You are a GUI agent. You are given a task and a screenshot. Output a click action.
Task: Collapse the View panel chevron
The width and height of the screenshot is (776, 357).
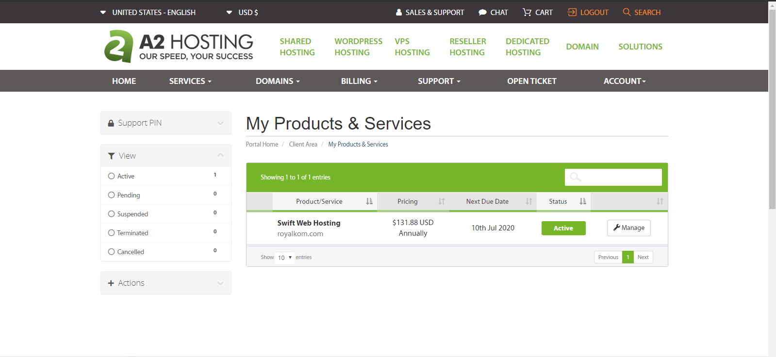coord(220,155)
